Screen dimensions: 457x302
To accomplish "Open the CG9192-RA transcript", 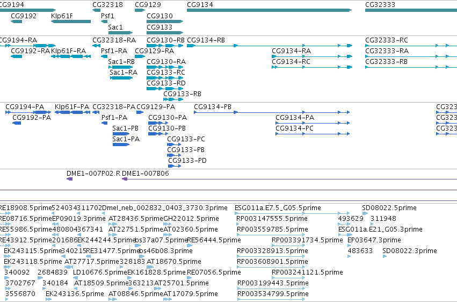I will [16, 56].
